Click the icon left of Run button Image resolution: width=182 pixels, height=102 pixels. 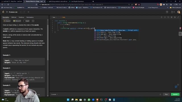160,94
